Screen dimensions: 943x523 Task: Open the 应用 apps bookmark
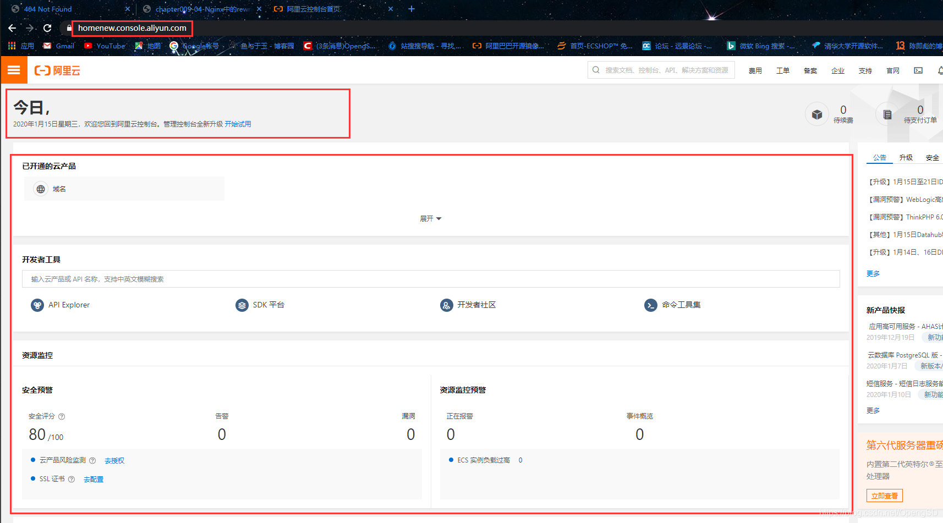point(21,46)
